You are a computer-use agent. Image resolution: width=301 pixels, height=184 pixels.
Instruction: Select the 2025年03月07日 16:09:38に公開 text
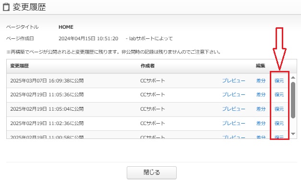click(x=47, y=80)
